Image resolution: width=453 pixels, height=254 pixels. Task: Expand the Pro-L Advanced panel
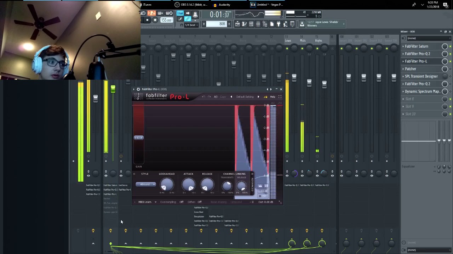(x=252, y=182)
